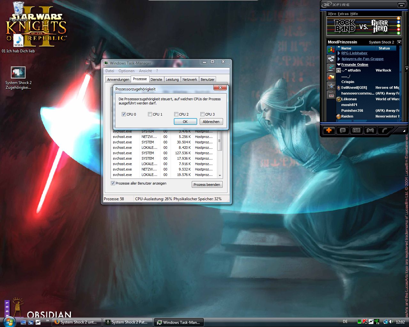This screenshot has height=327, width=409.
Task: Toggle Prozesse aller Benutzer anzeigen checkbox
Action: [x=113, y=183]
